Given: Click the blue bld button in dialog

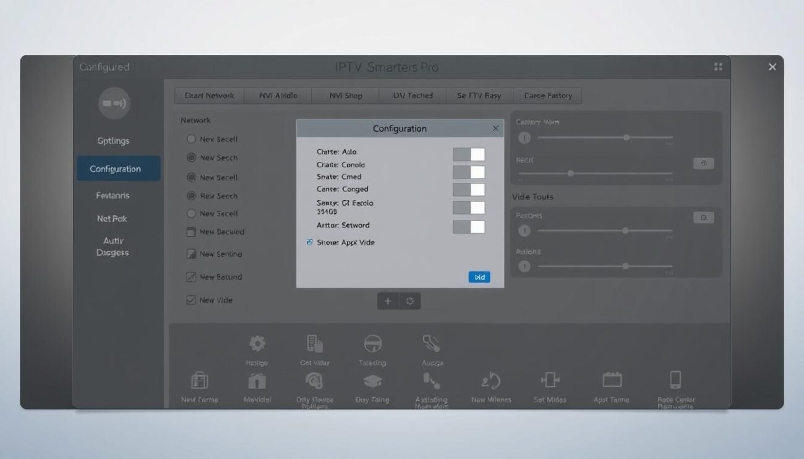Looking at the screenshot, I should click(479, 277).
